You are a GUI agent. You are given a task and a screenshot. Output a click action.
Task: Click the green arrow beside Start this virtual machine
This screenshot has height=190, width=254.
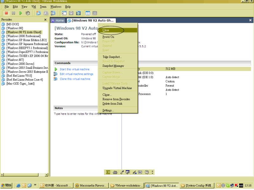pyautogui.click(x=56, y=69)
